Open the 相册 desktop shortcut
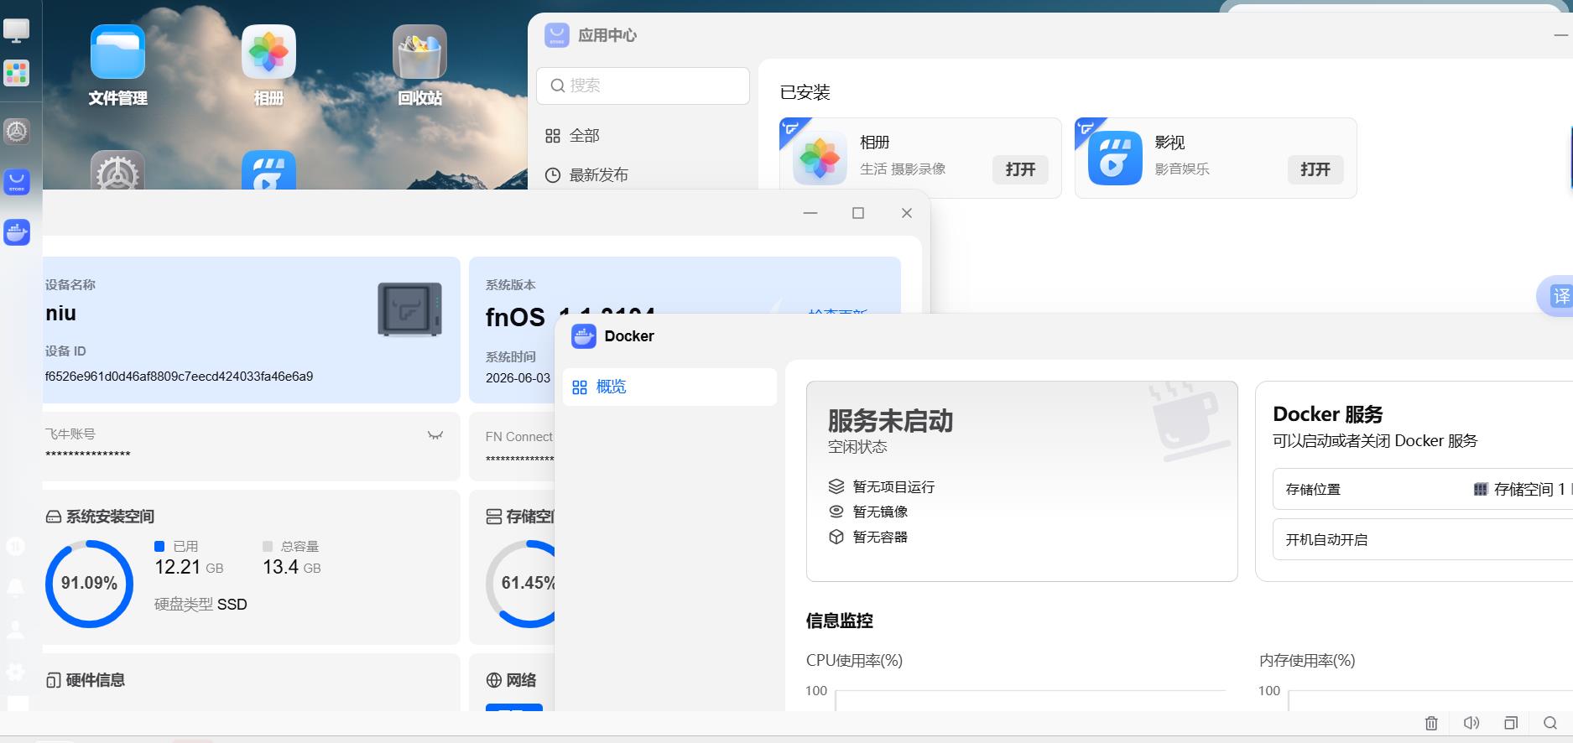This screenshot has width=1573, height=743. pos(268,52)
